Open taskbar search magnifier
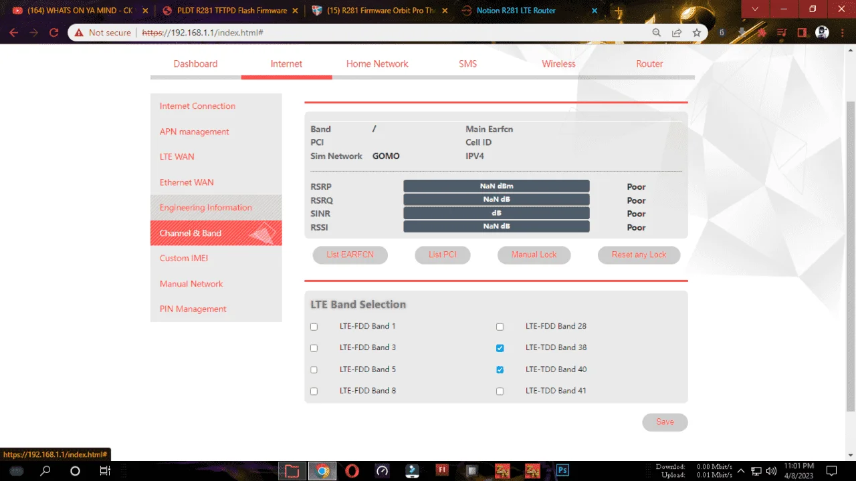The image size is (856, 481). pos(45,471)
